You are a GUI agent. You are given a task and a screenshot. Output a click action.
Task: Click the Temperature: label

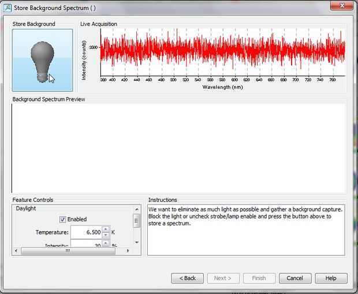(52, 232)
